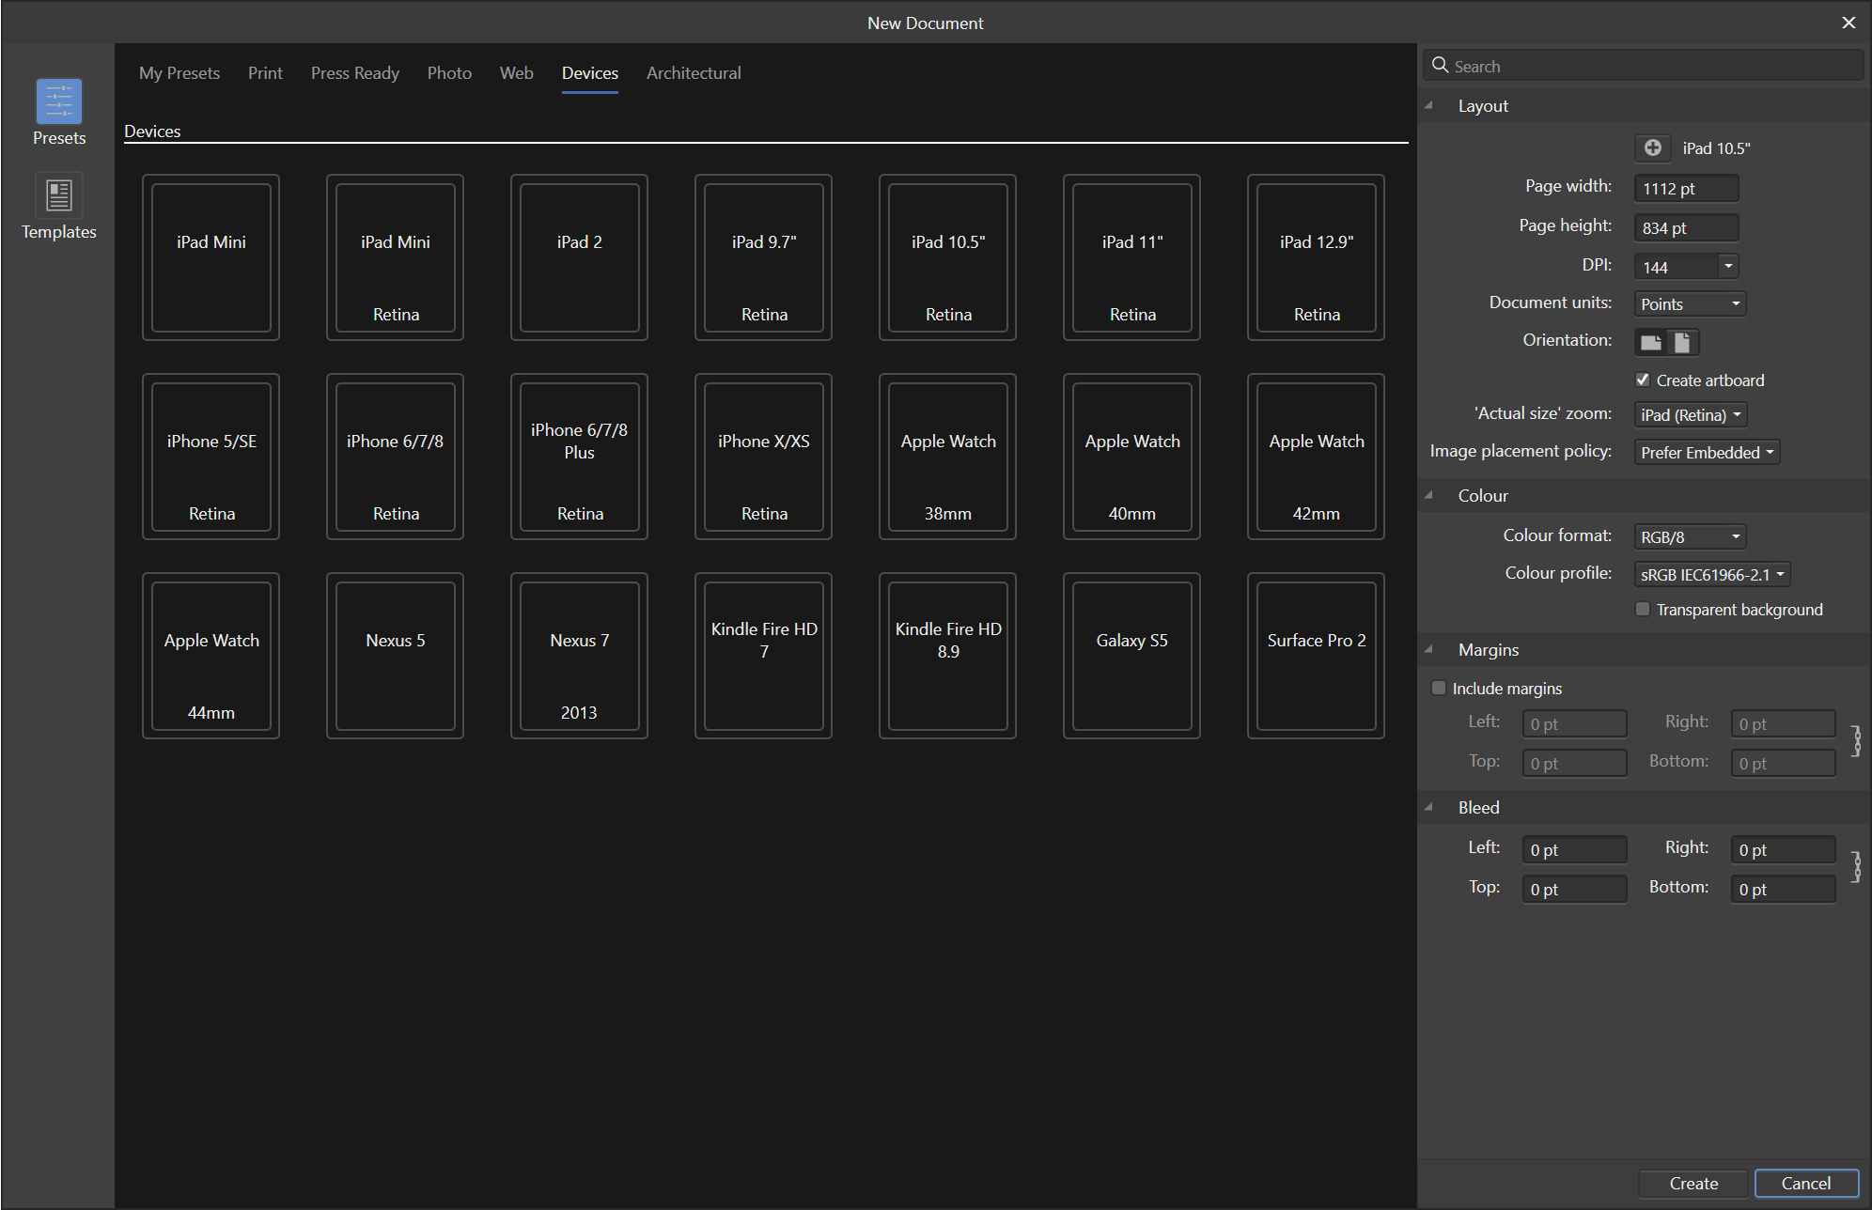Open the Templates sidebar icon
The image size is (1872, 1210).
point(59,194)
